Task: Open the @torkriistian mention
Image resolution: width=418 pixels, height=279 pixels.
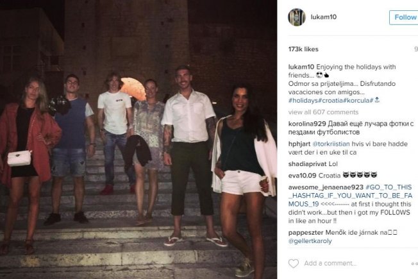Action: pos(331,144)
